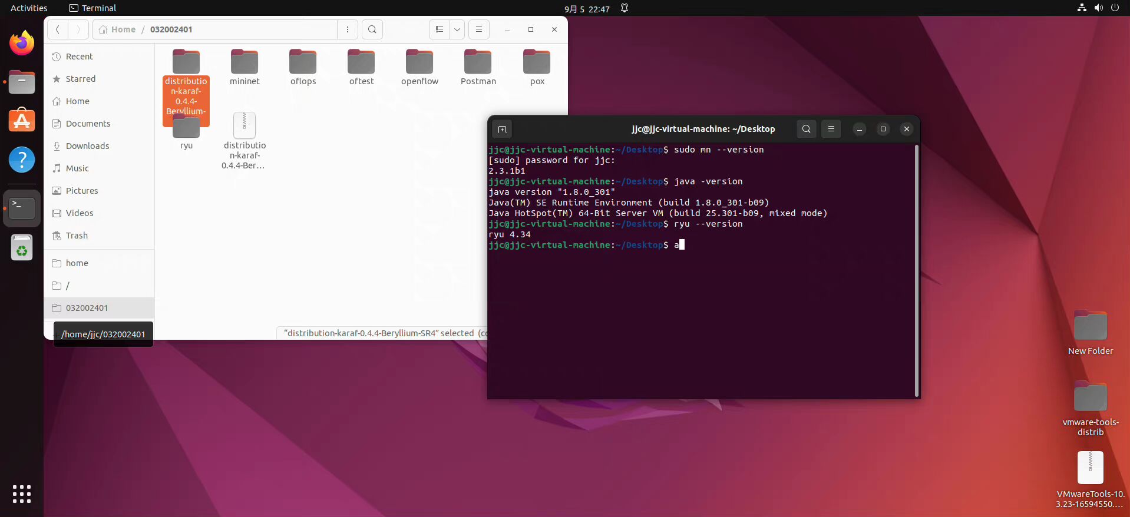Open New Folder on desktop
This screenshot has width=1130, height=517.
tap(1091, 333)
